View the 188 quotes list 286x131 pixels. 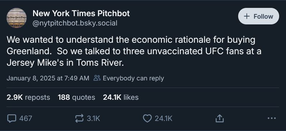76,97
